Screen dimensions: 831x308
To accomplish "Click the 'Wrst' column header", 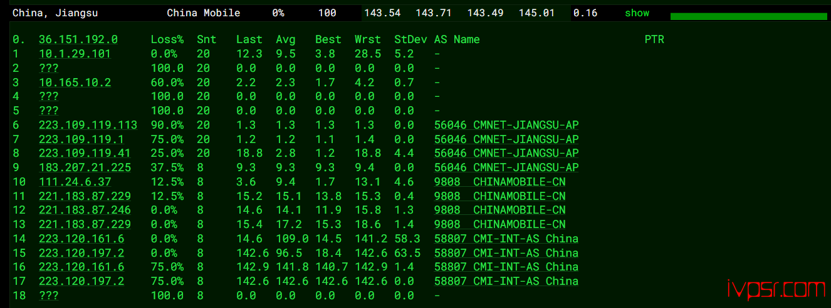I will click(x=368, y=39).
